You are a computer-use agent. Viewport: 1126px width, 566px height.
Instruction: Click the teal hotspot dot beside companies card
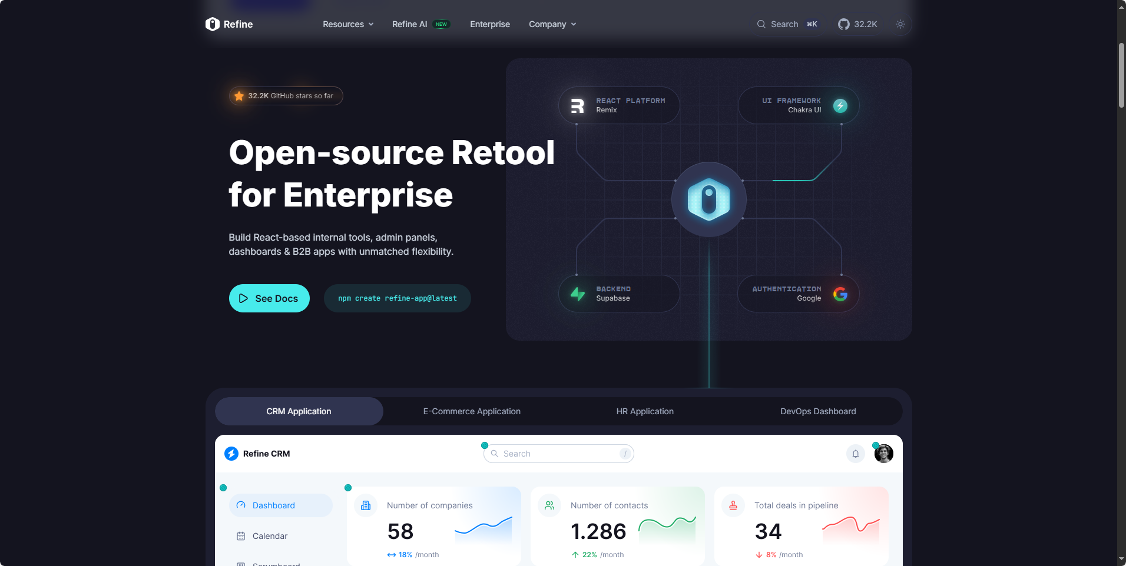(348, 488)
